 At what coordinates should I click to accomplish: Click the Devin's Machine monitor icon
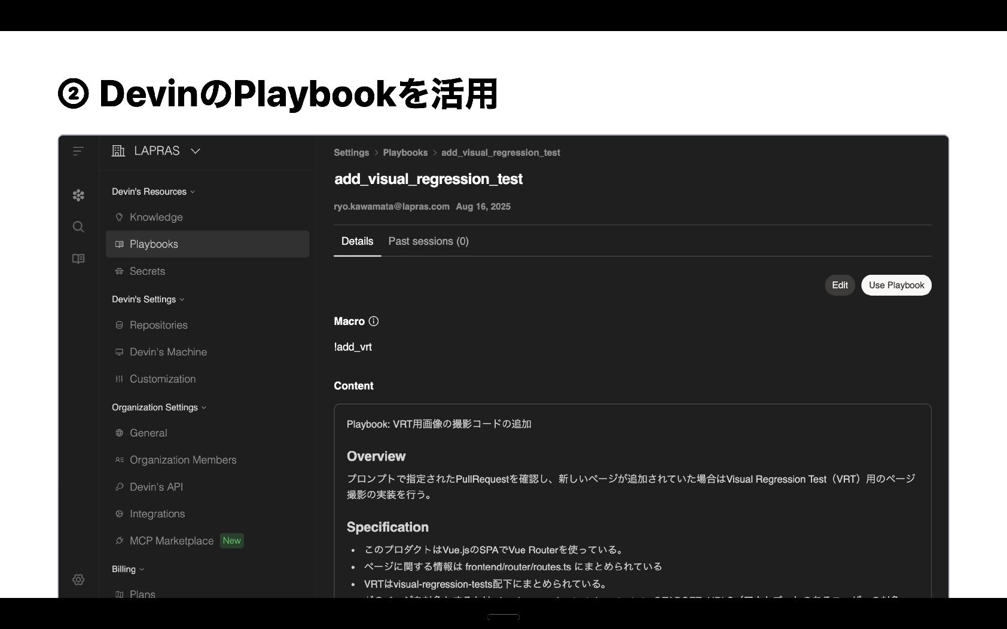pyautogui.click(x=119, y=352)
